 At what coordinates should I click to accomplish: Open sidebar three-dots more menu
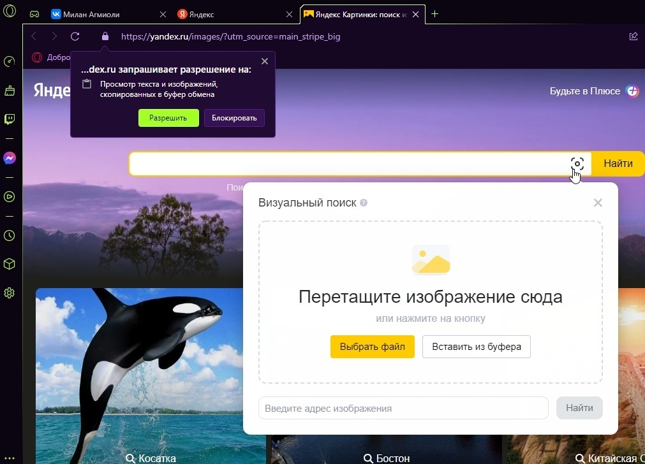point(10,458)
